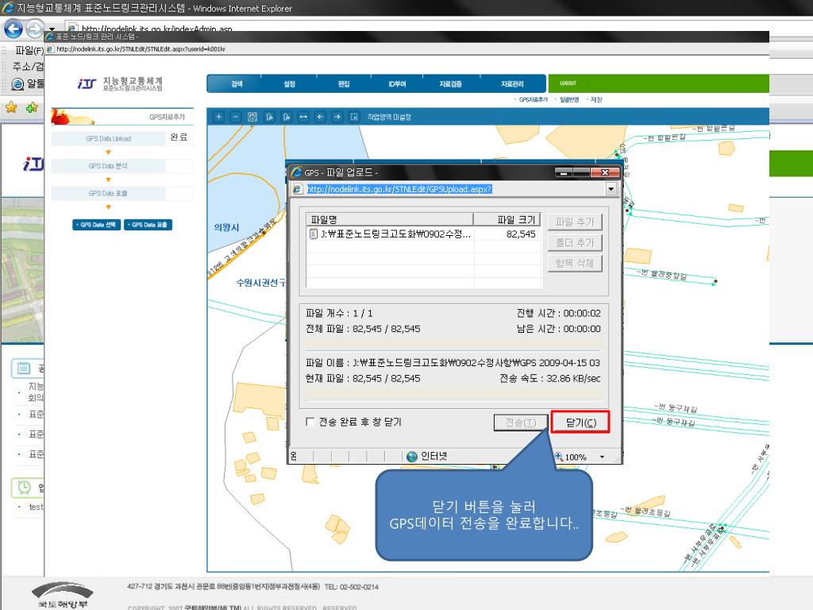This screenshot has width=813, height=610.
Task: Click the zoom out minus map tool
Action: [235, 117]
